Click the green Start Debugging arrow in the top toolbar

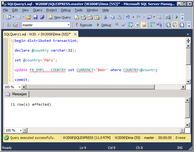coord(177,17)
